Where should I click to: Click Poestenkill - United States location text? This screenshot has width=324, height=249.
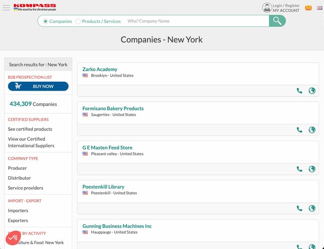point(114,193)
